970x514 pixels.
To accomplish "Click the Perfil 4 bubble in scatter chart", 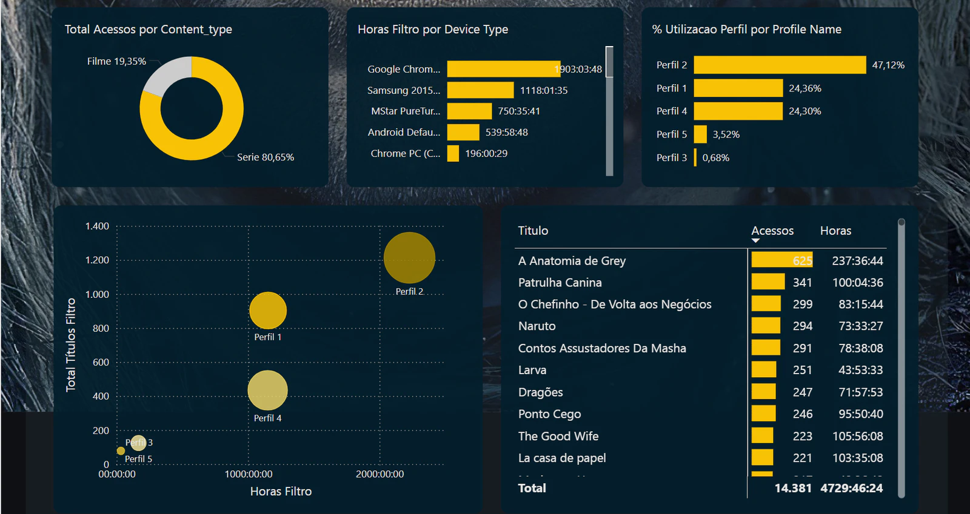I will pos(267,390).
